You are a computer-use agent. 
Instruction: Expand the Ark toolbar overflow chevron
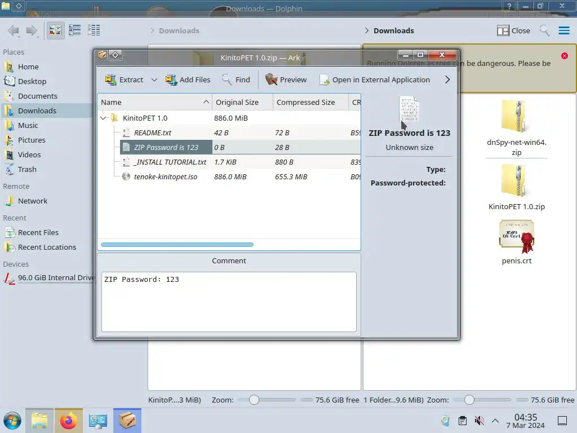447,79
